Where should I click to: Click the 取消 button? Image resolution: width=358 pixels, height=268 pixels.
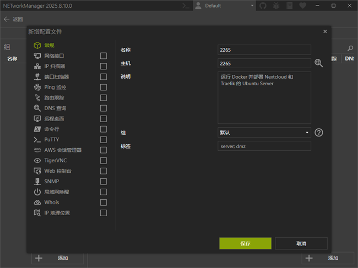301,243
